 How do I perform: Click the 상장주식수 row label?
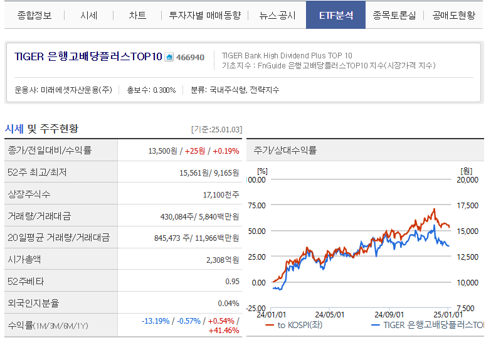pos(29,194)
